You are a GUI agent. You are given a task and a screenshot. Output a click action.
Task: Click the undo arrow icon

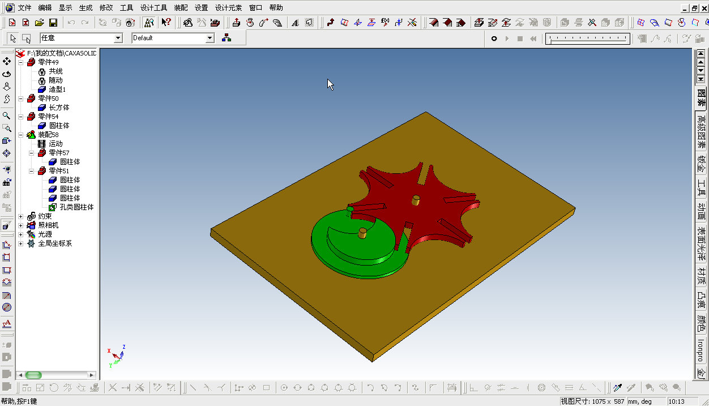[71, 23]
